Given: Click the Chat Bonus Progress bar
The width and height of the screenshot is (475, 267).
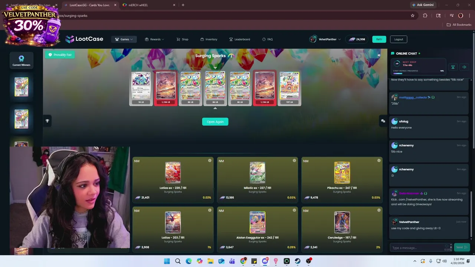Looking at the screenshot, I should tap(419, 73).
